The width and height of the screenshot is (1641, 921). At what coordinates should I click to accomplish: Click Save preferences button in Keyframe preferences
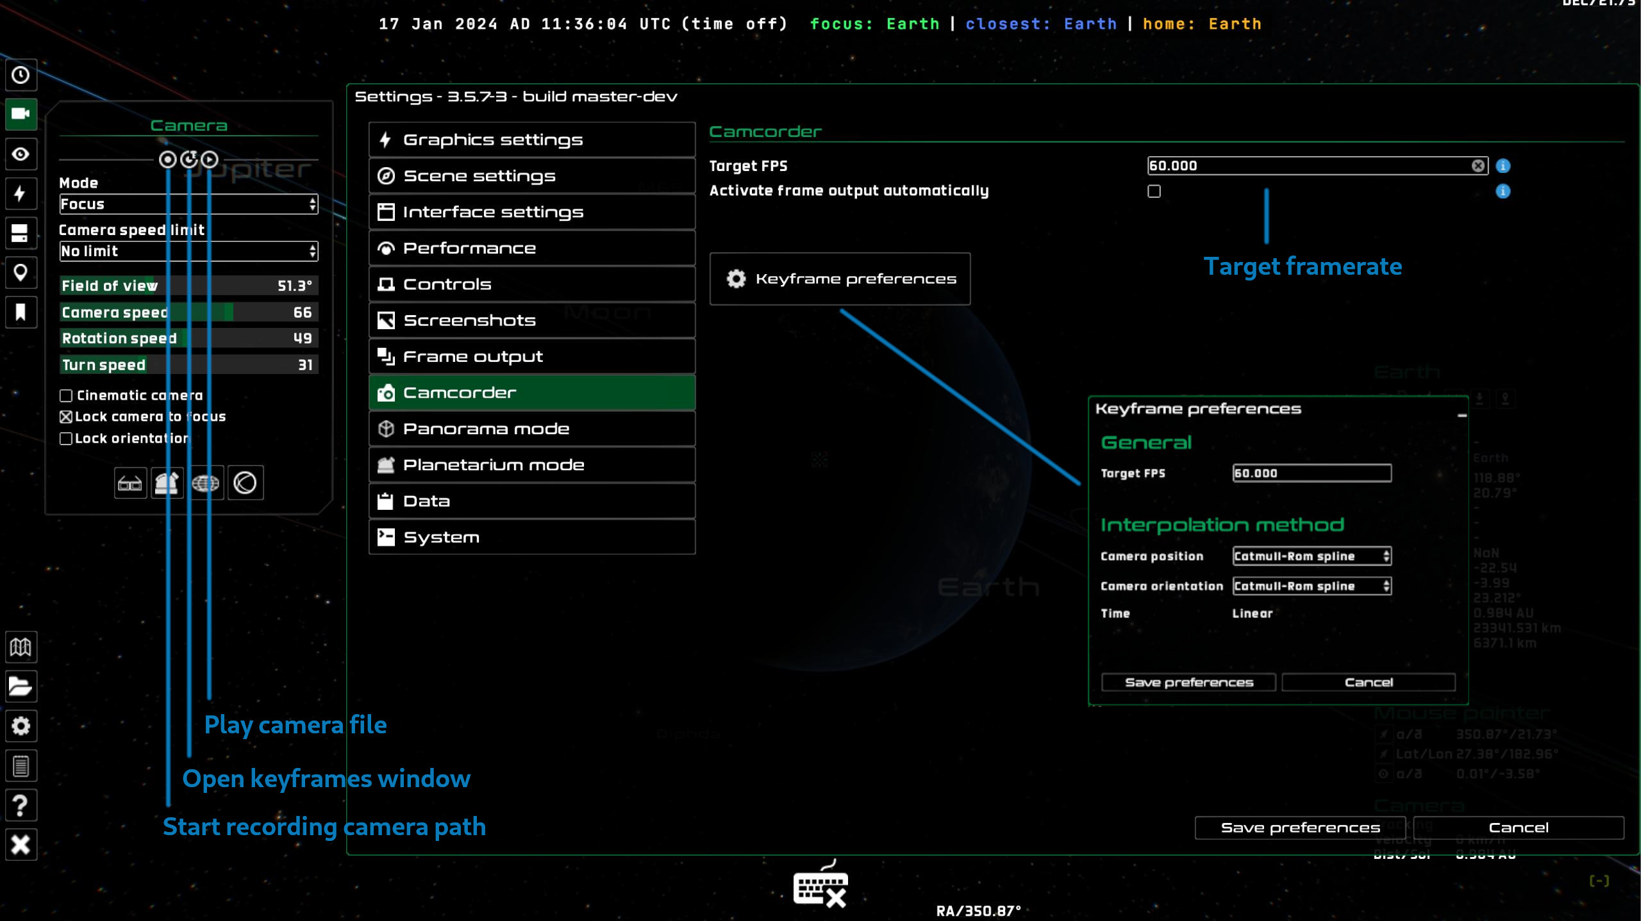click(1189, 681)
